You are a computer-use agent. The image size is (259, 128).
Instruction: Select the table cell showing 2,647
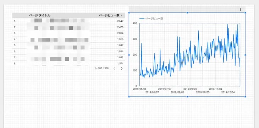click(120, 21)
